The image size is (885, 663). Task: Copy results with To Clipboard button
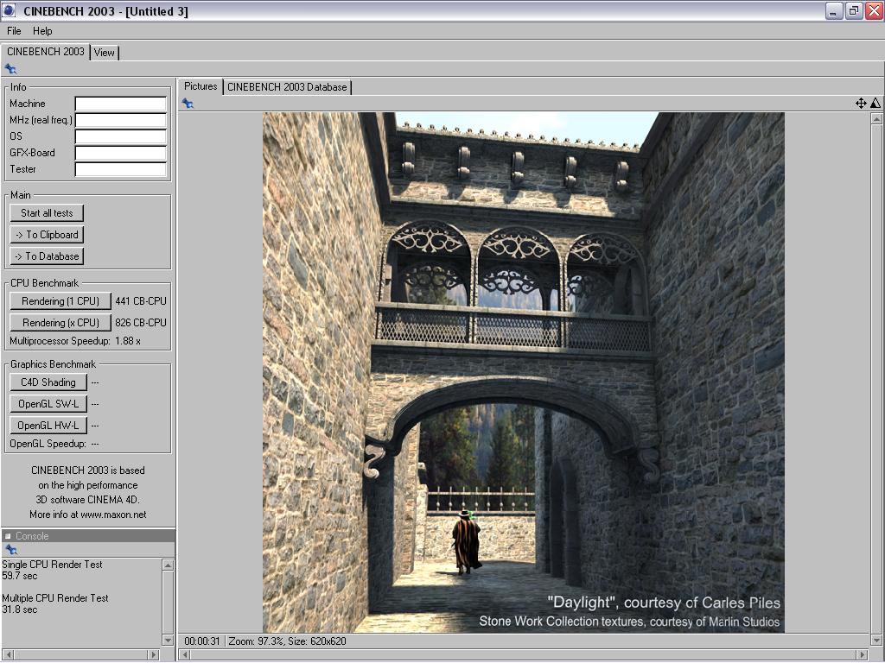click(x=47, y=235)
